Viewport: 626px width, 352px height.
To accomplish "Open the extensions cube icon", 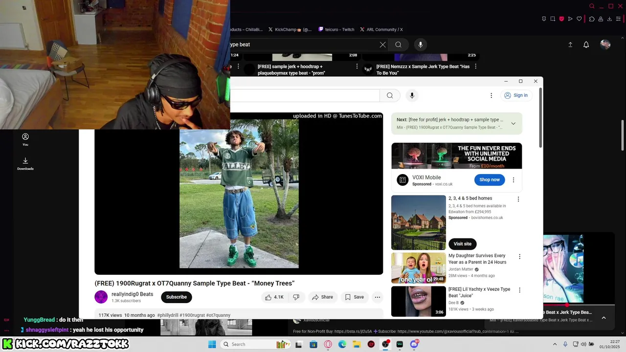I will (x=592, y=19).
